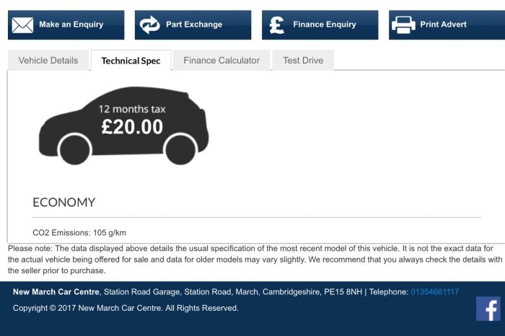This screenshot has height=336, width=505.
Task: Switch to the Vehicle Details tab
Action: (x=48, y=60)
